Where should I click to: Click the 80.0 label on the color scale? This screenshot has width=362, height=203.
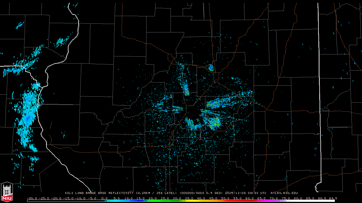tap(298, 198)
